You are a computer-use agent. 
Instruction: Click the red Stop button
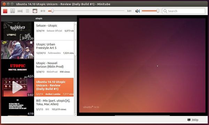(x=5, y=11)
